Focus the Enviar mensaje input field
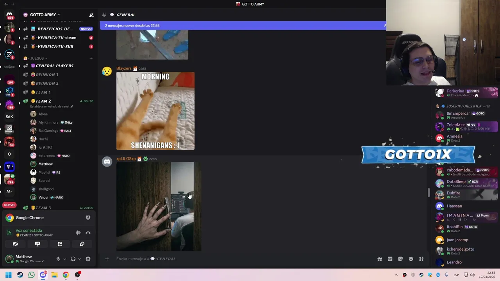 pos(244,259)
